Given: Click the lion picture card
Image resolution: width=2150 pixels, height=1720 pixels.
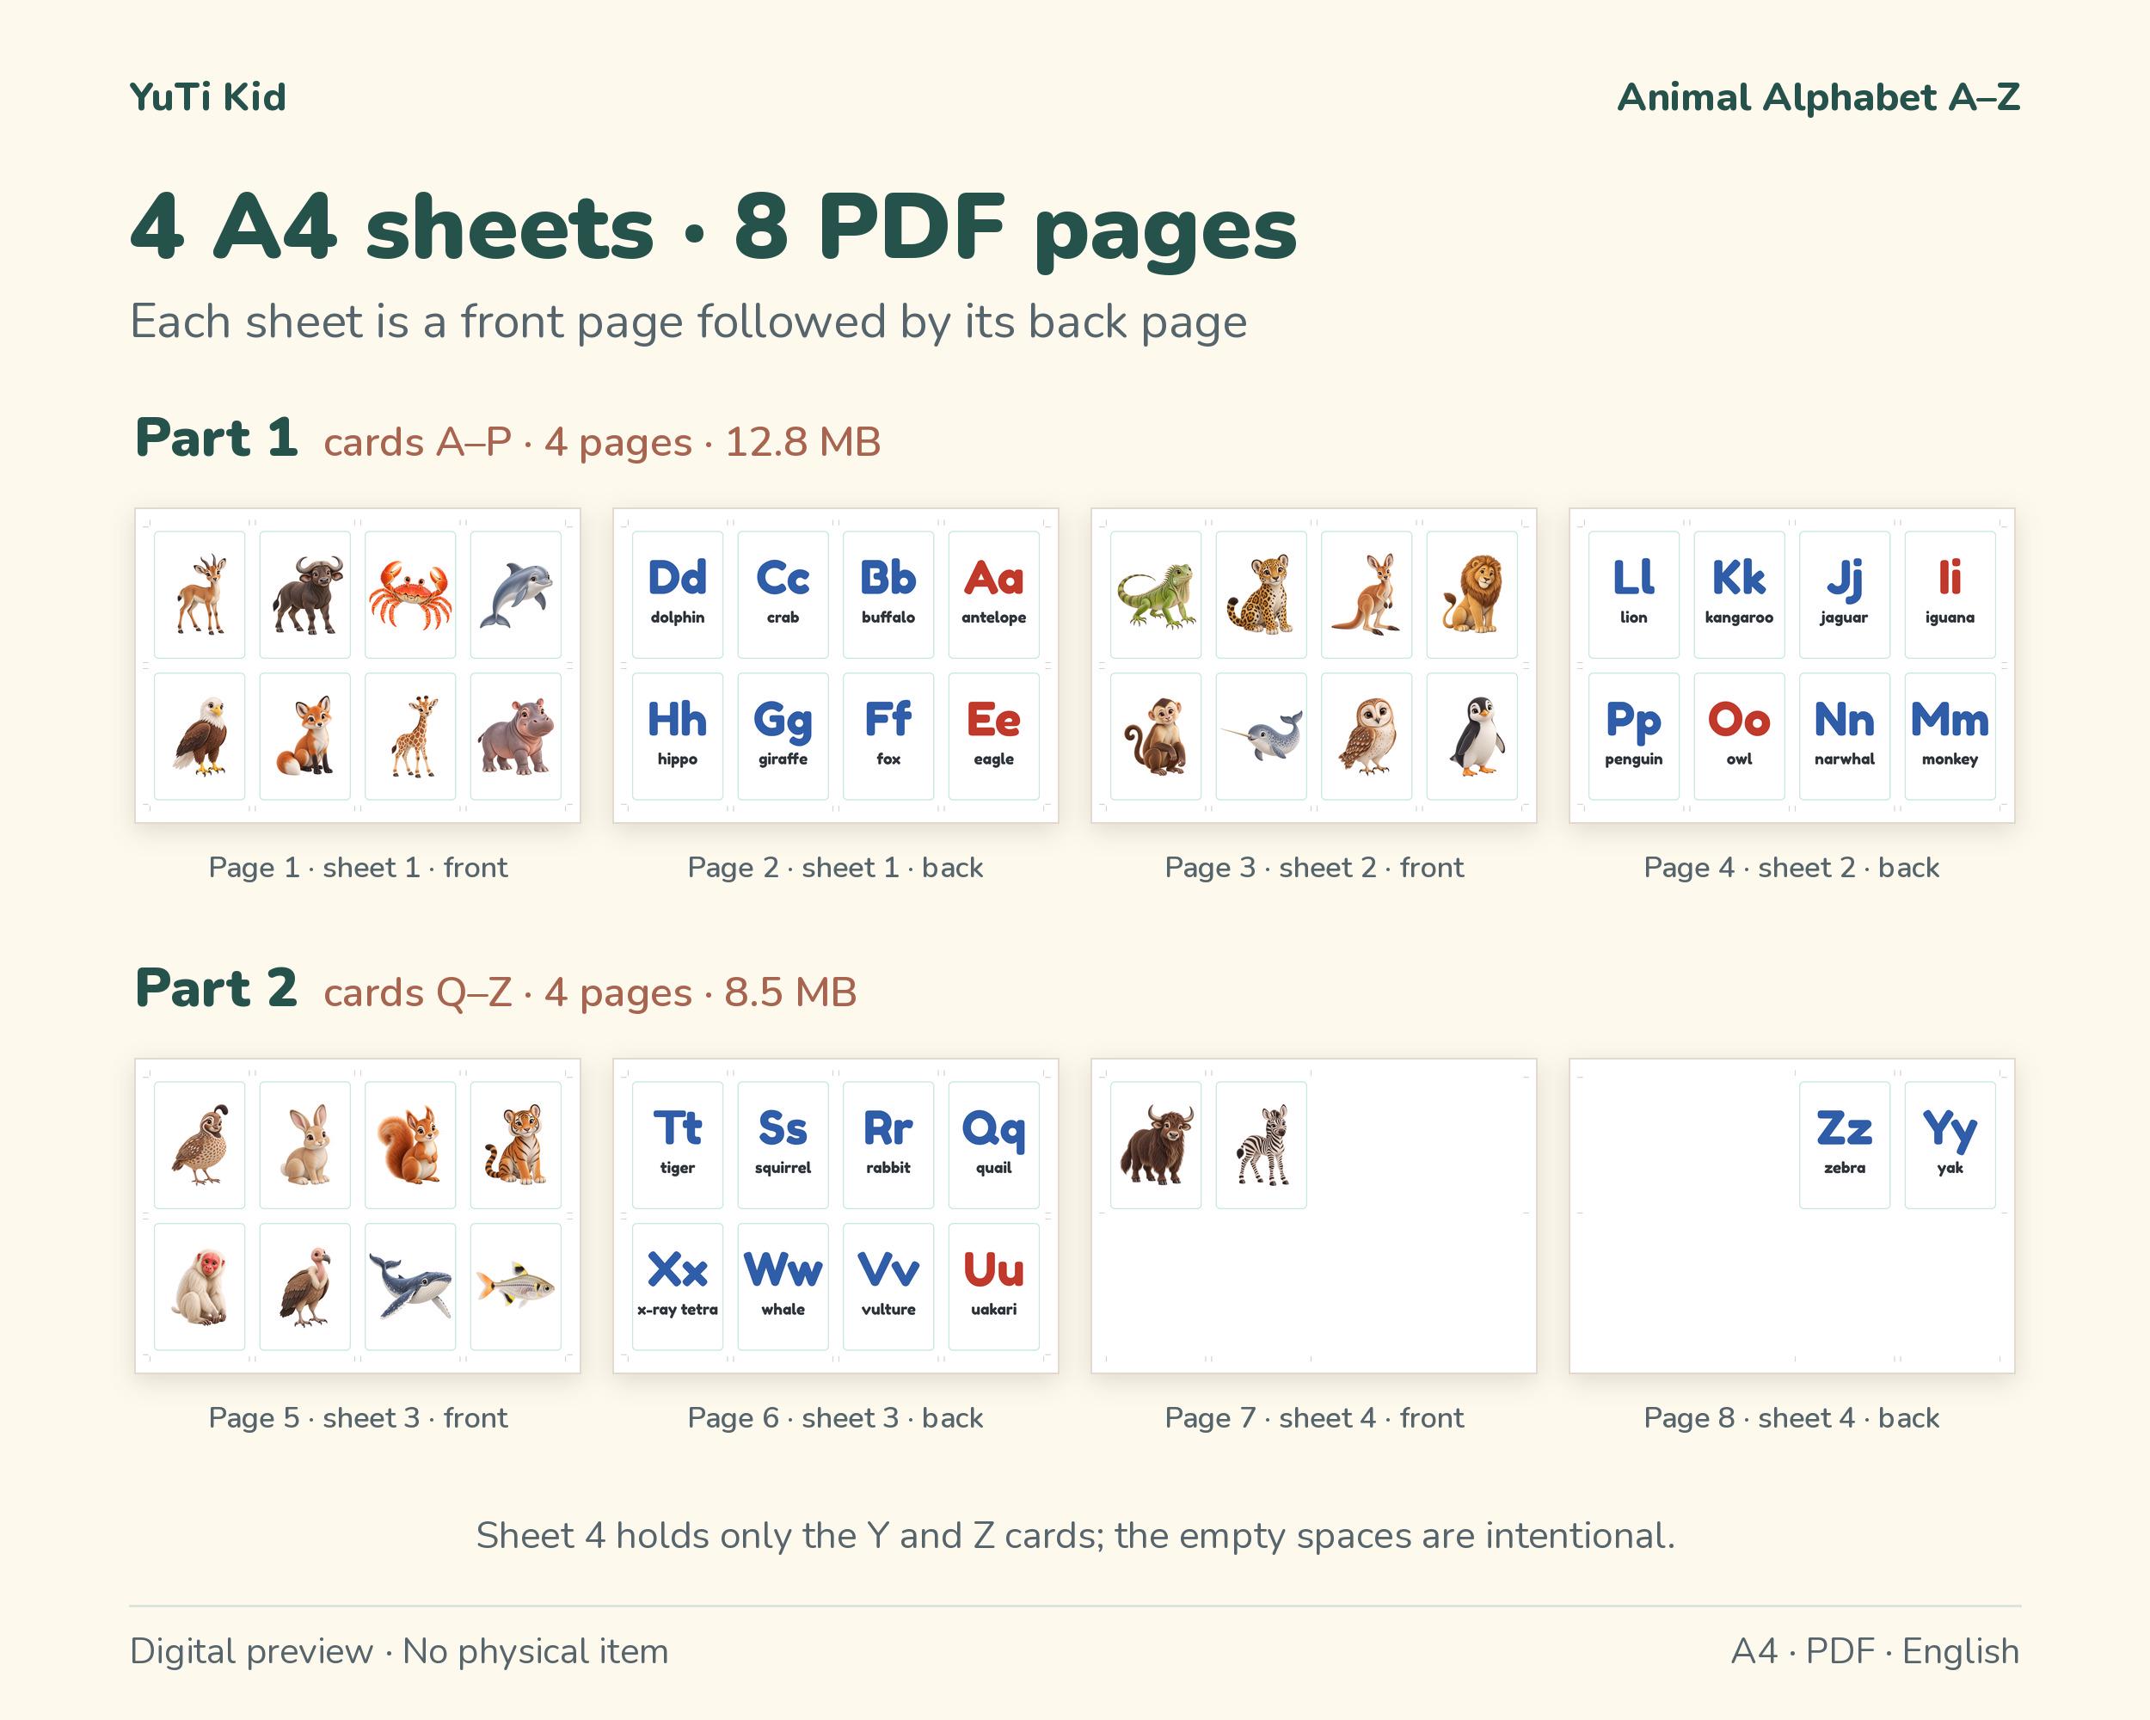Looking at the screenshot, I should [1472, 594].
